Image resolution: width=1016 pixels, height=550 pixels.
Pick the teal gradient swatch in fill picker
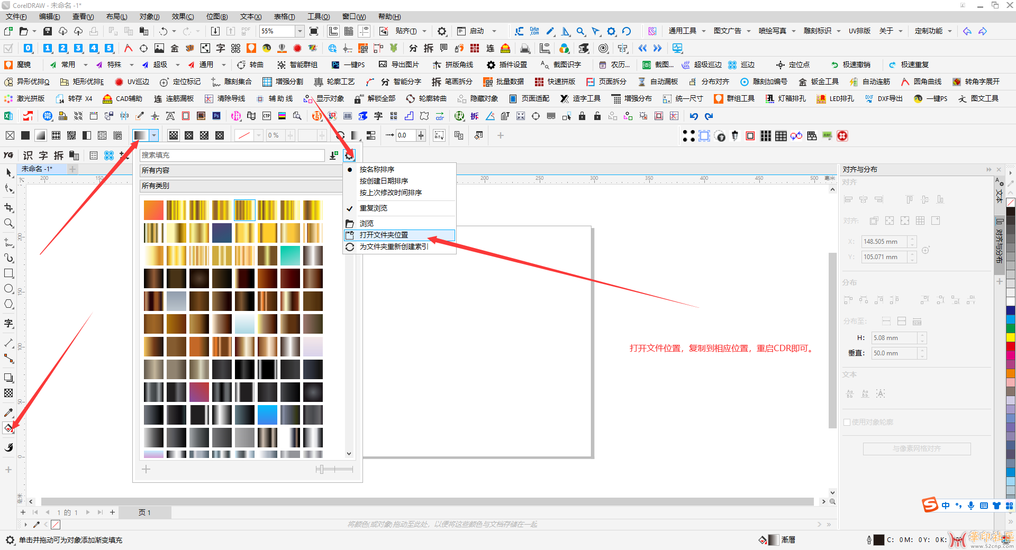(290, 255)
